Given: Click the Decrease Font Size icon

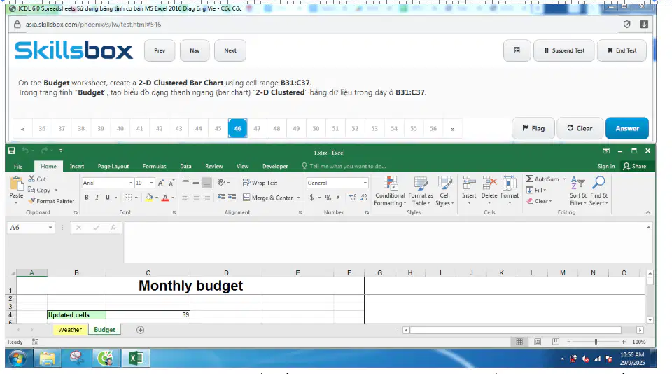Looking at the screenshot, I should click(171, 183).
